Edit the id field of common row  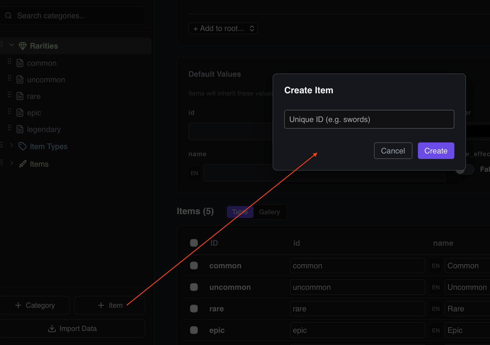(x=357, y=266)
